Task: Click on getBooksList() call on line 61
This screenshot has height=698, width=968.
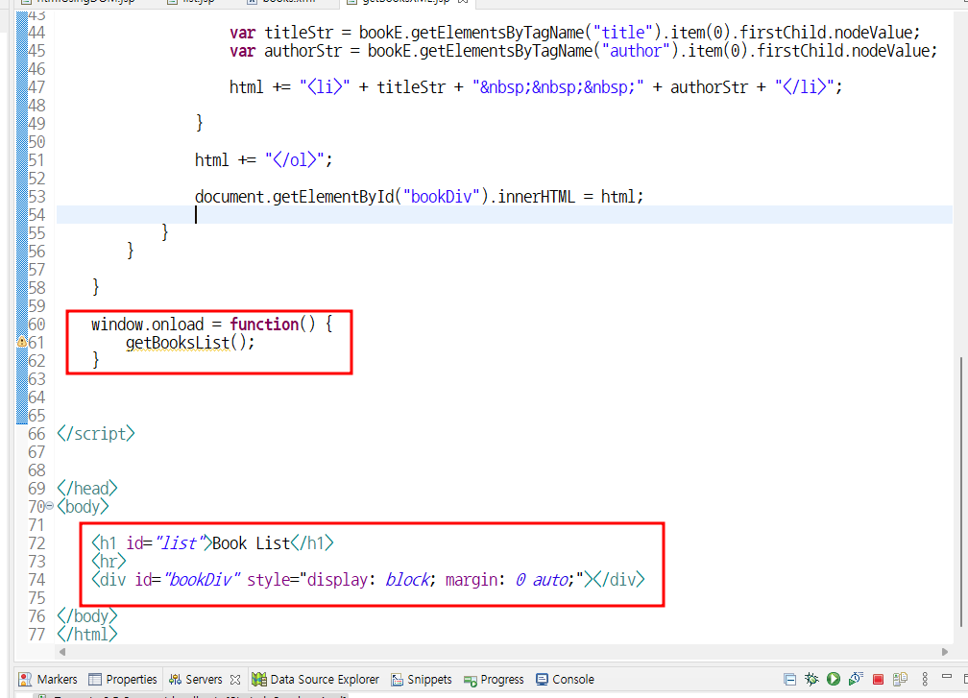Action: click(x=190, y=343)
